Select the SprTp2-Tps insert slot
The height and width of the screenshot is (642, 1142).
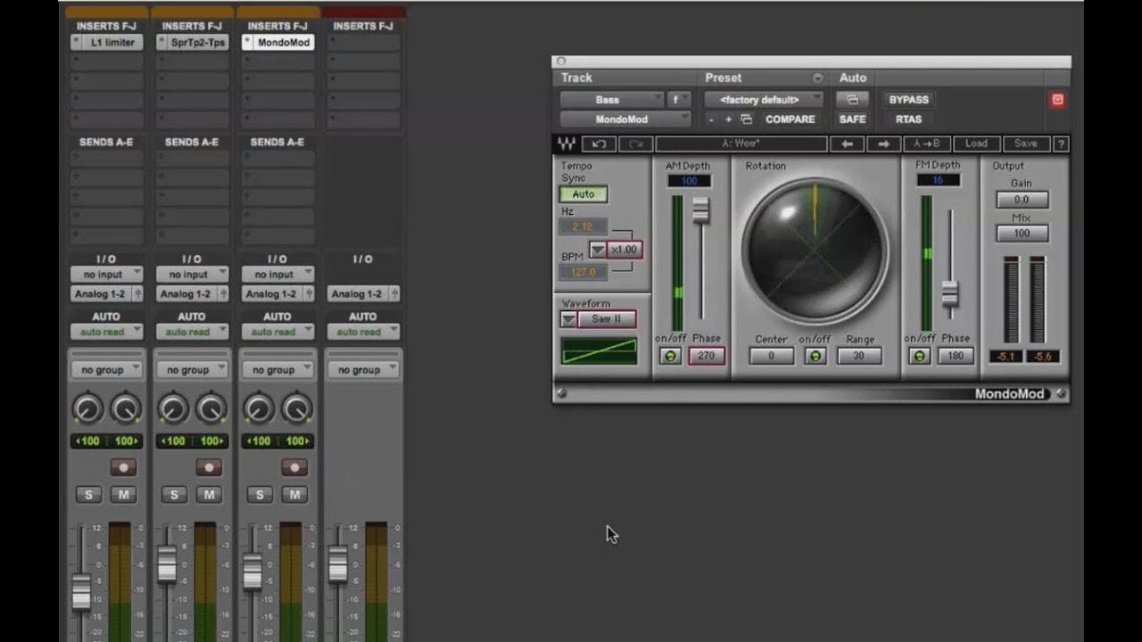[193, 42]
